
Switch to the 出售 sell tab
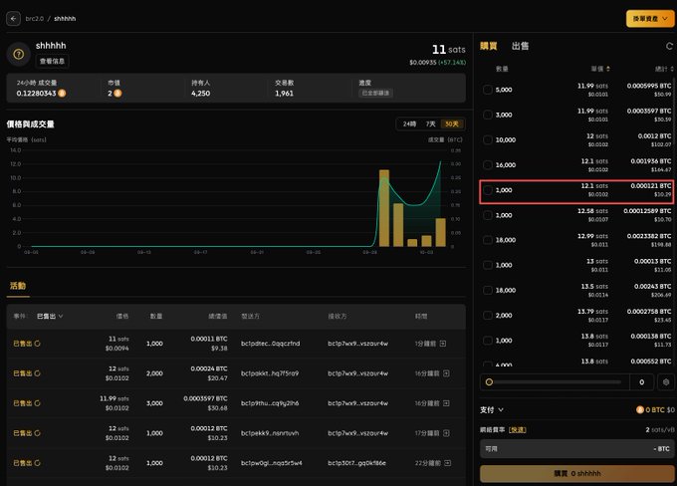pos(520,46)
